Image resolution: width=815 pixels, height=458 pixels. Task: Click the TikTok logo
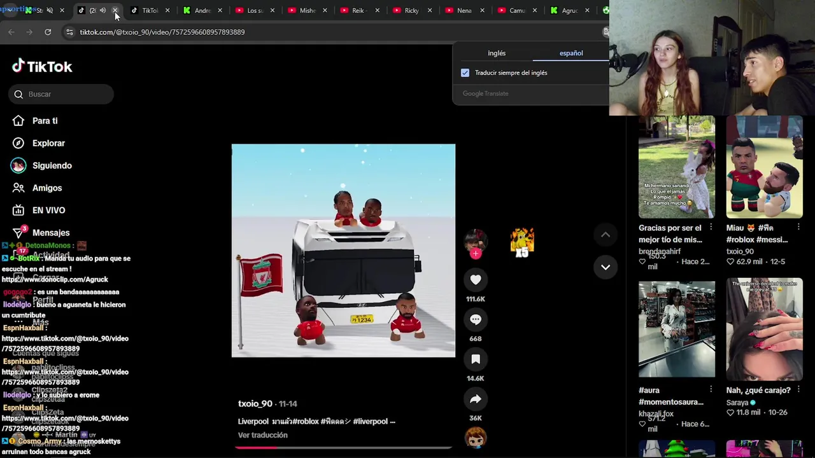[42, 66]
